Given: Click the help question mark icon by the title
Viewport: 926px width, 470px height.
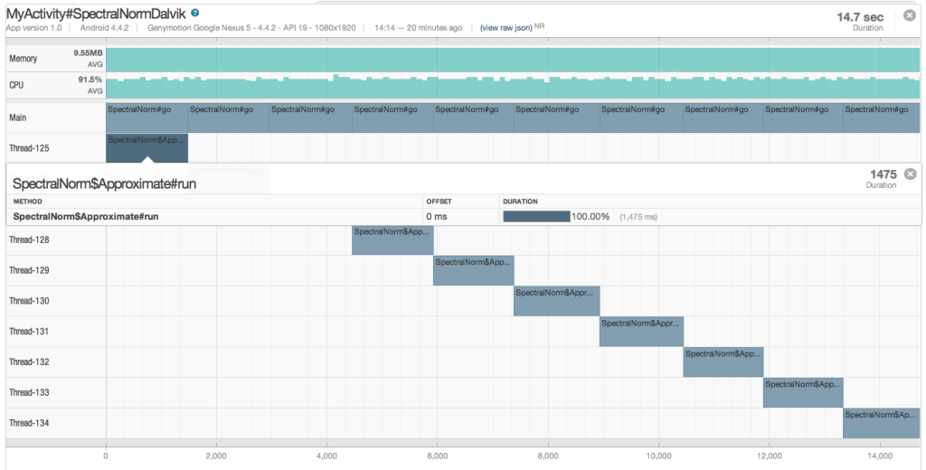Looking at the screenshot, I should coord(195,13).
